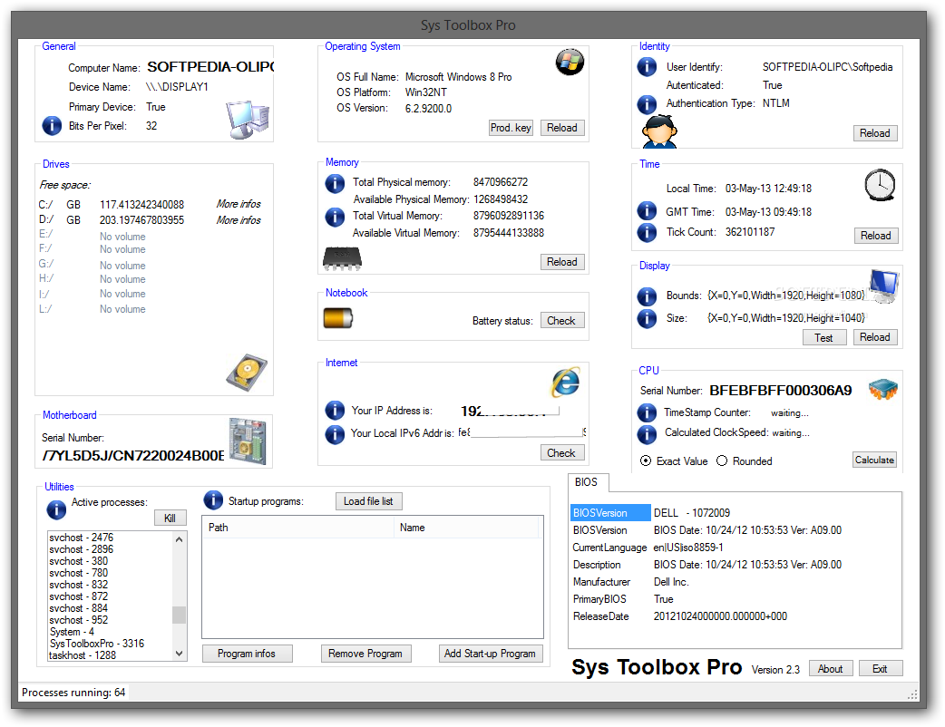Click the Path column header
The height and width of the screenshot is (727, 945).
click(x=298, y=528)
